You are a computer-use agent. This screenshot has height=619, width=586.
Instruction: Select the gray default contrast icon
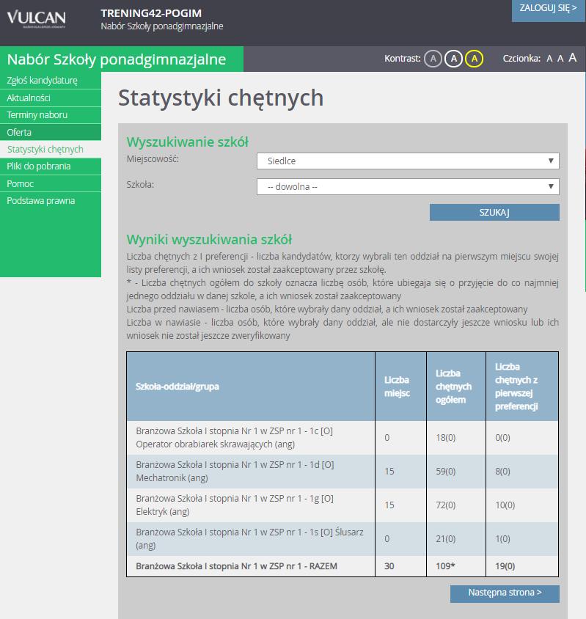(433, 59)
